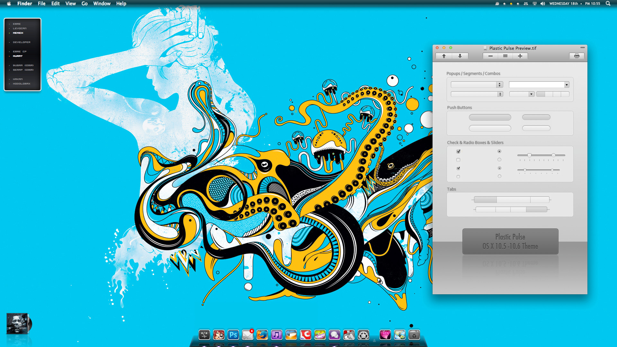This screenshot has width=617, height=347.
Task: Click the display monitor icon in menu bar
Action: pos(535,4)
